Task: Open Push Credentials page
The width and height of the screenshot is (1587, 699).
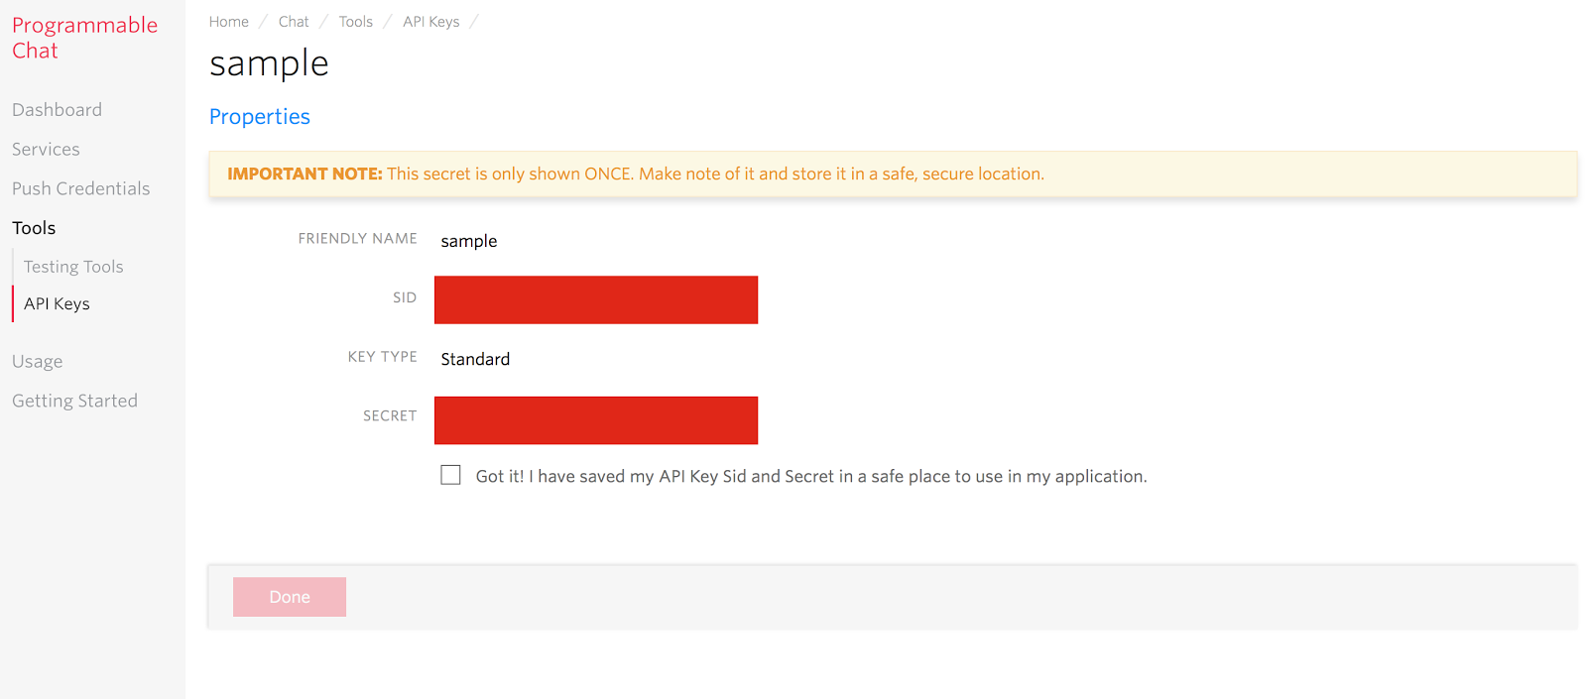Action: point(80,188)
